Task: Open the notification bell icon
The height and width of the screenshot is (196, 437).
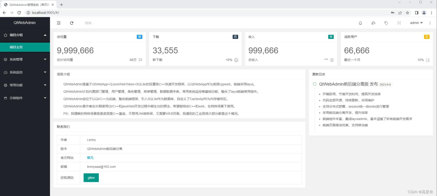Action: pos(360,23)
